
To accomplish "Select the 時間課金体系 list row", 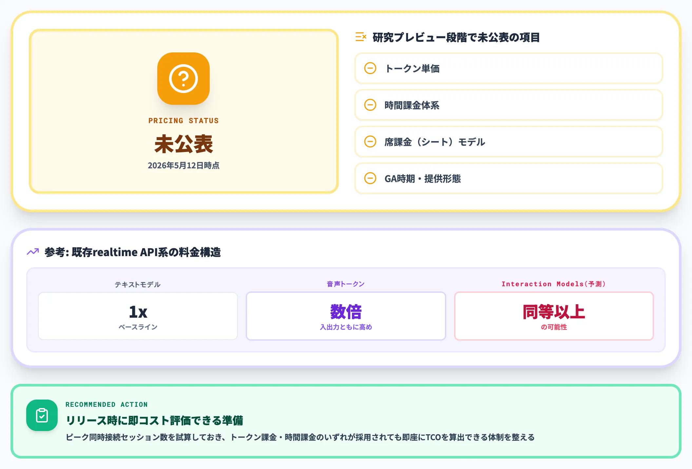I will [x=509, y=105].
